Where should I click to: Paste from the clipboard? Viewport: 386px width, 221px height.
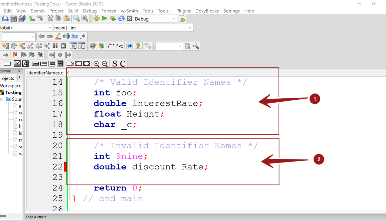pos(66,18)
